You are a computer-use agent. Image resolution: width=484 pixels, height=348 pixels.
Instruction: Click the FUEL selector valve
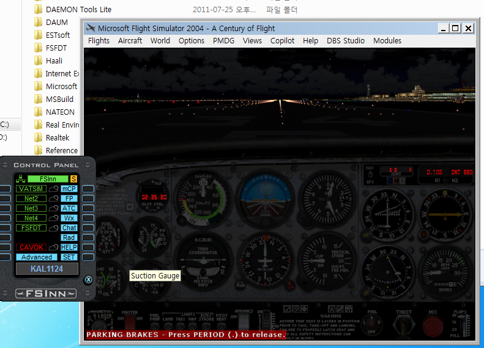[x=372, y=324]
